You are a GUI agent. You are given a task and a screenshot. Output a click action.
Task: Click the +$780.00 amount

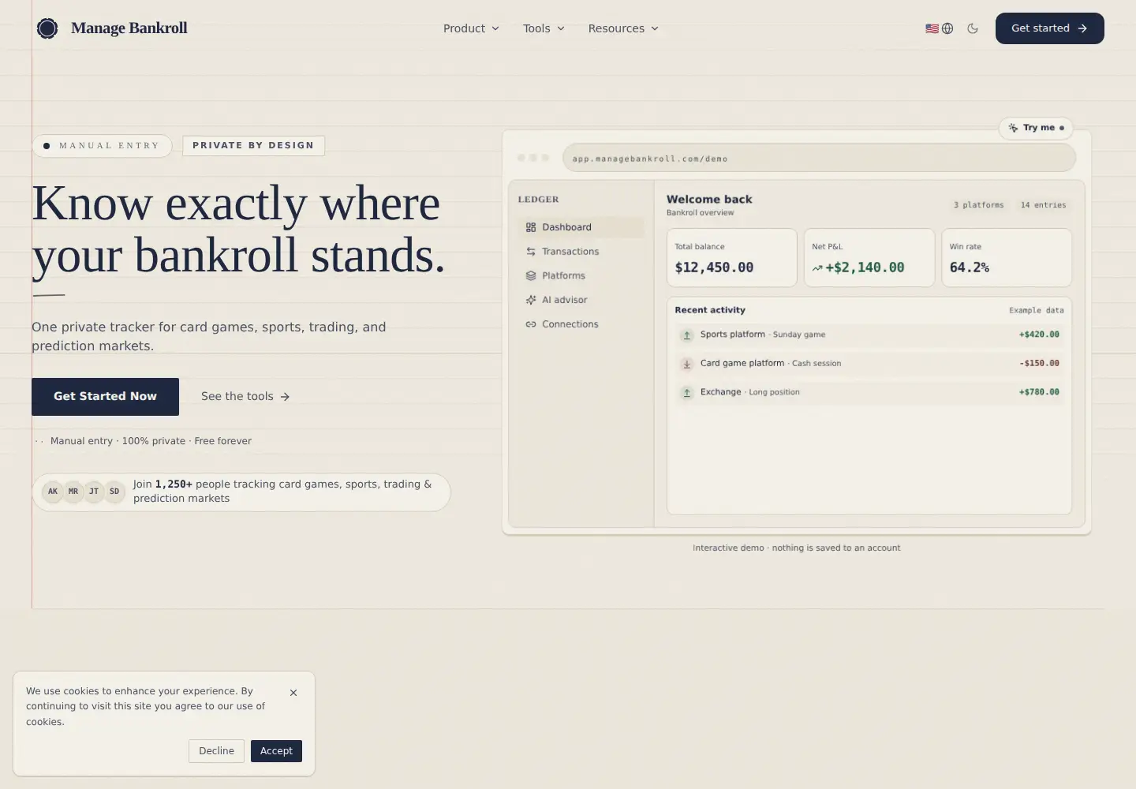pyautogui.click(x=1039, y=392)
